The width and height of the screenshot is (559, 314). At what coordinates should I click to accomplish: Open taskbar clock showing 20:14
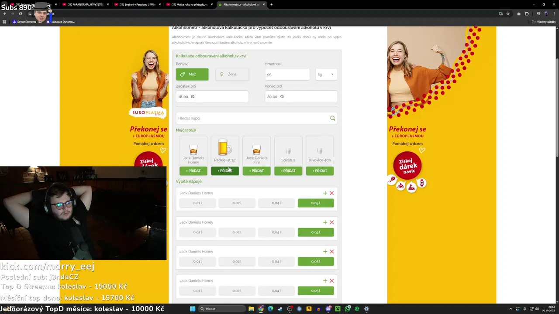coord(548,309)
